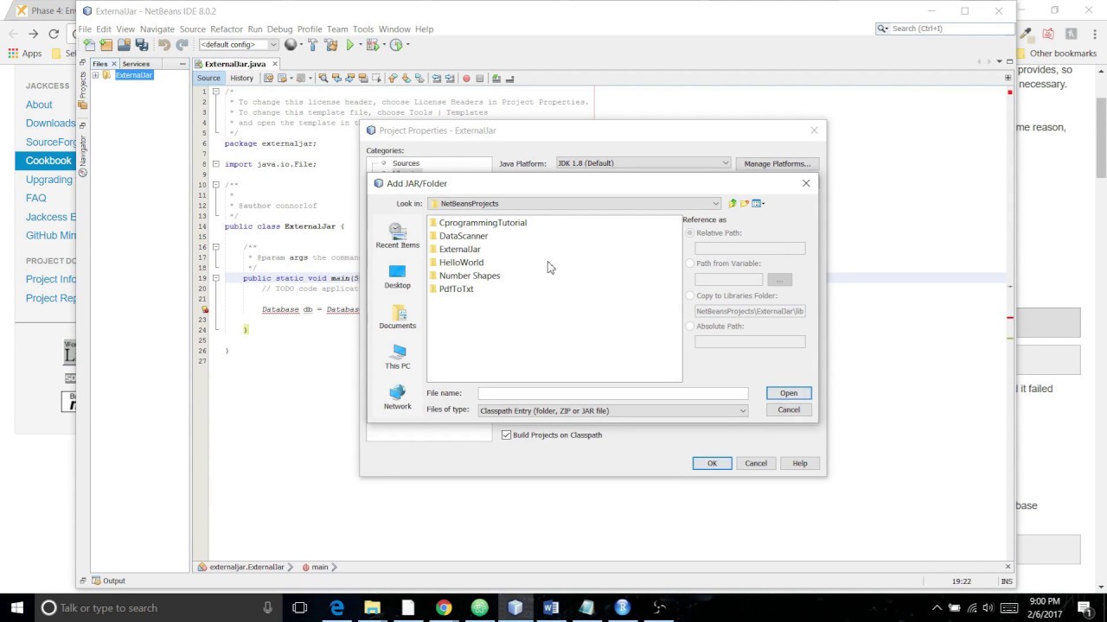Collapse main method fold at line 19

[x=216, y=278]
